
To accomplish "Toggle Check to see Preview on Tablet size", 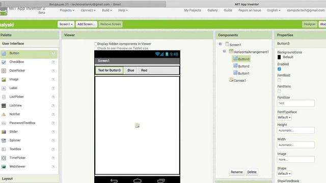I will [96, 48].
